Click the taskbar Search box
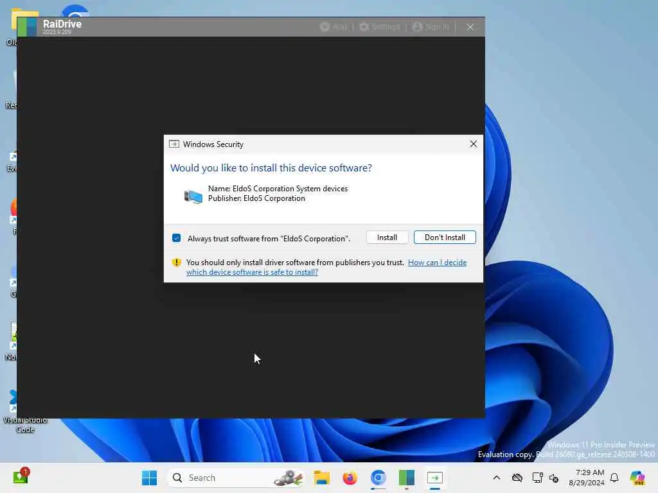This screenshot has width=658, height=493. point(236,478)
